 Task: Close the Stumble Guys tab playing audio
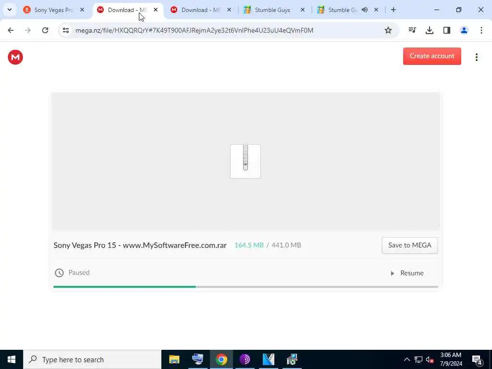tap(376, 10)
